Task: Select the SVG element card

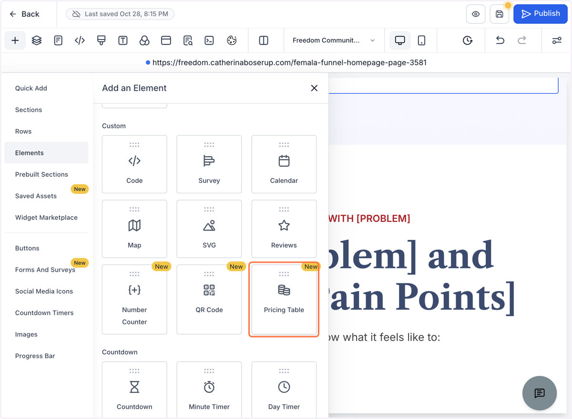Action: pyautogui.click(x=209, y=229)
